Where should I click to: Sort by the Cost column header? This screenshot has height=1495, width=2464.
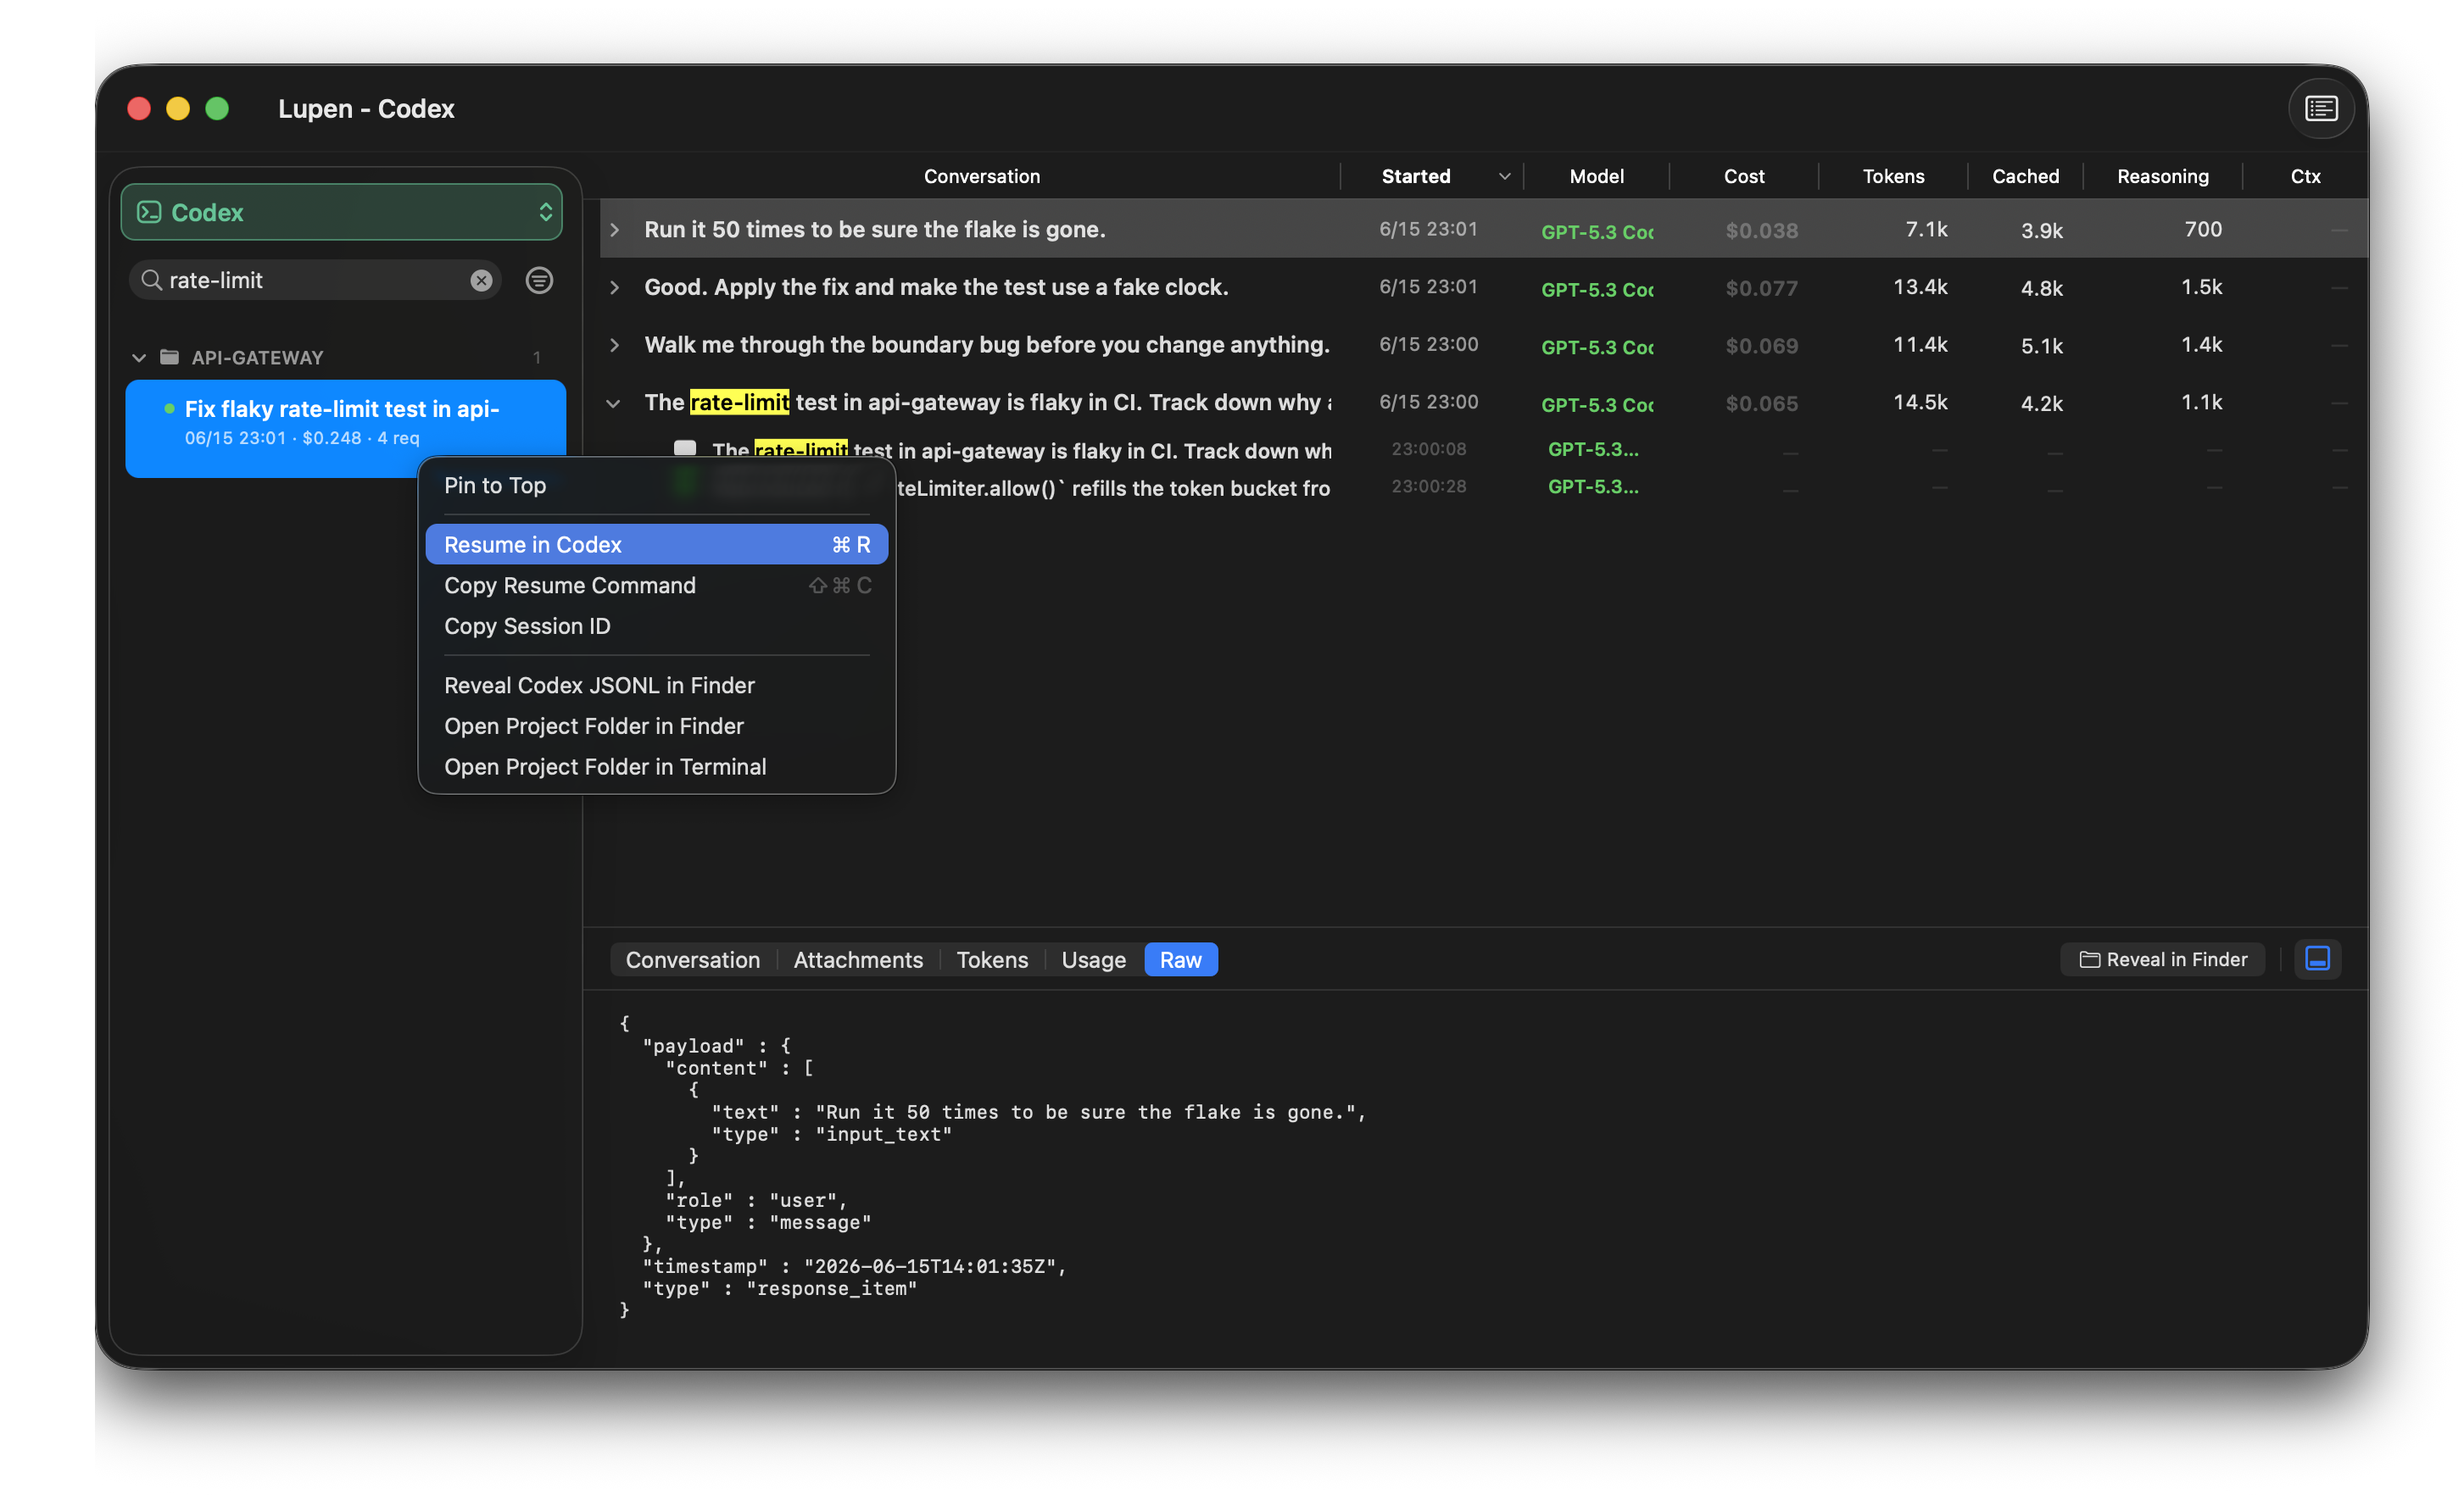coord(1744,176)
